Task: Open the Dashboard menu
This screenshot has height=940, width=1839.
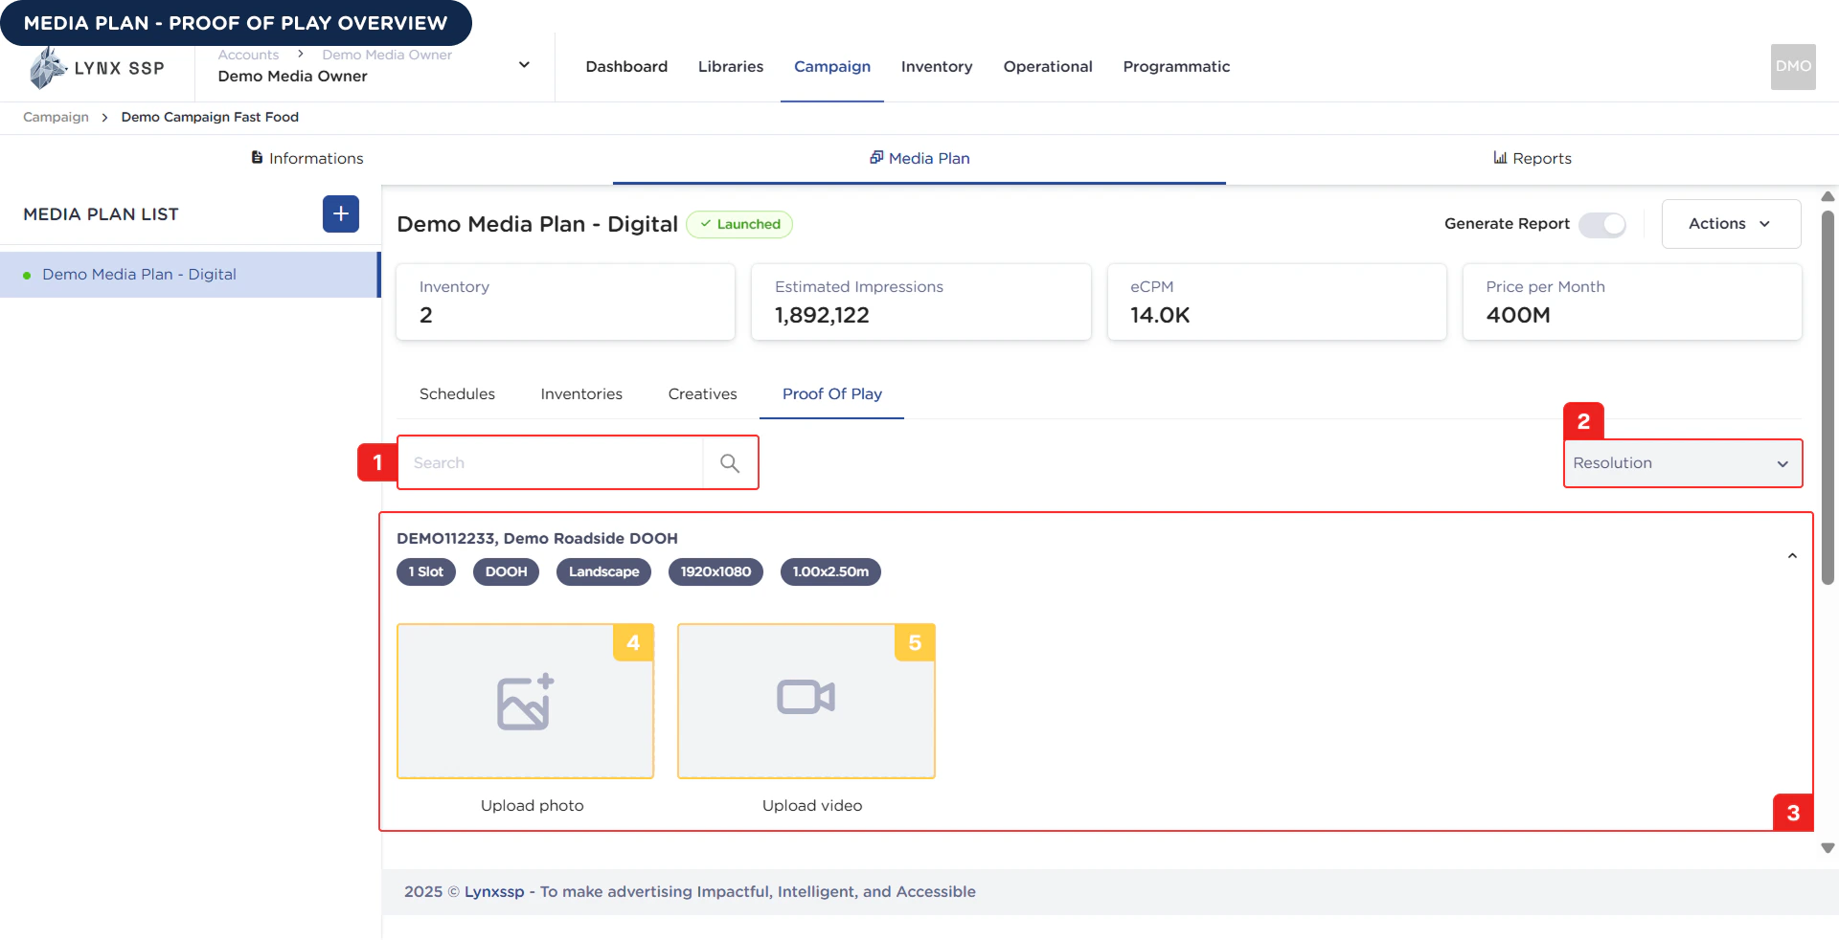Action: (x=626, y=67)
